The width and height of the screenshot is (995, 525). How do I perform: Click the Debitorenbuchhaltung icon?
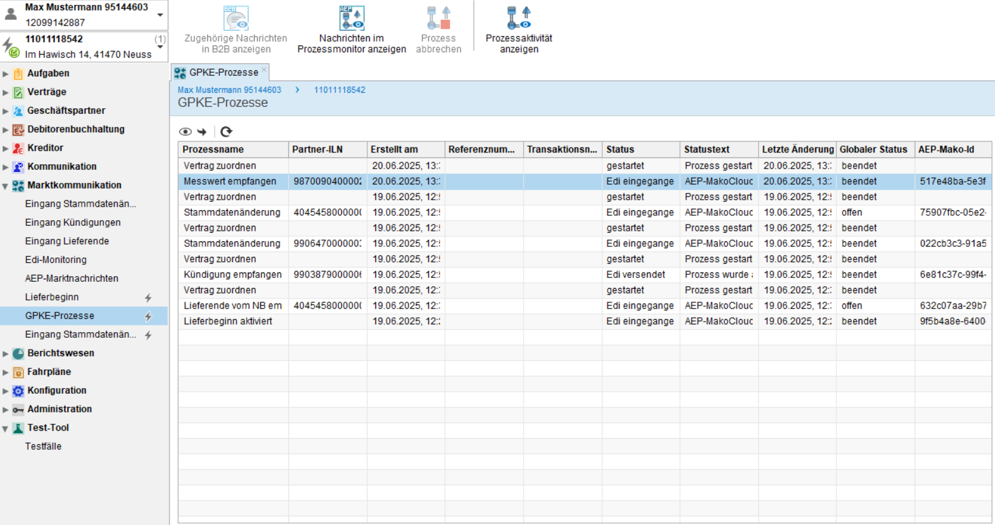(x=18, y=129)
